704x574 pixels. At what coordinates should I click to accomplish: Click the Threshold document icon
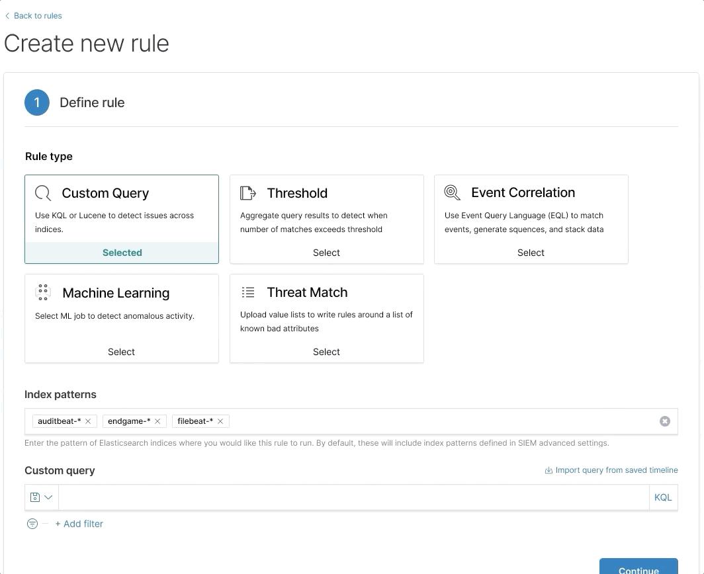click(247, 192)
